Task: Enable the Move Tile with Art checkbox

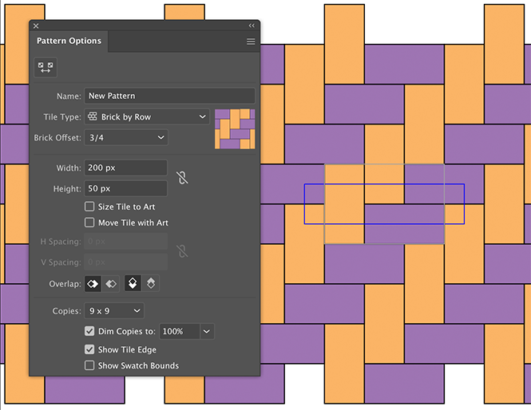Action: coord(89,223)
